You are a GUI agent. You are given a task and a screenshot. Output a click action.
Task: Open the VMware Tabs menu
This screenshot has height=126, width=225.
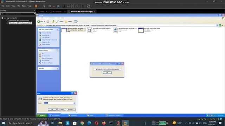[24, 6]
